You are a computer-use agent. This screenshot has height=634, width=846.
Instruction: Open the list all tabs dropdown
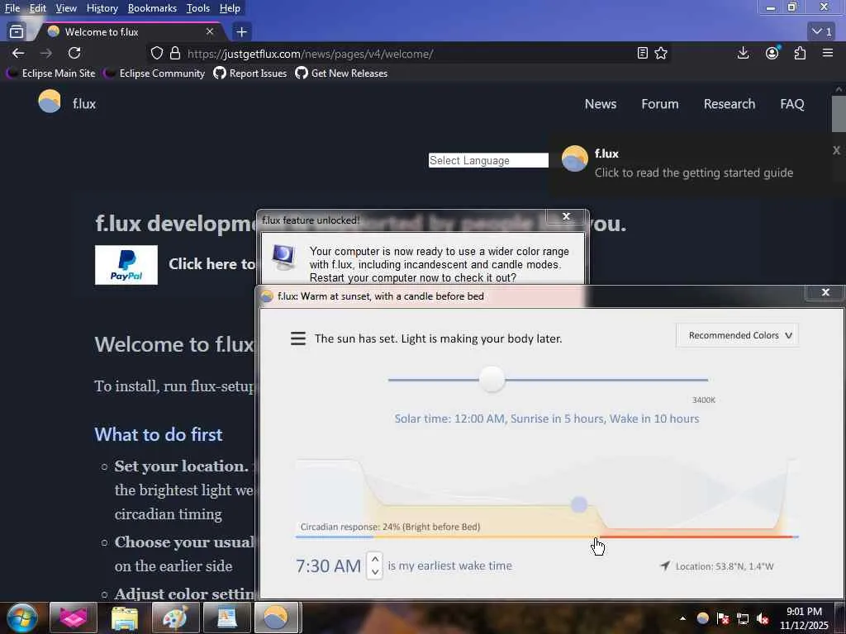pos(822,32)
